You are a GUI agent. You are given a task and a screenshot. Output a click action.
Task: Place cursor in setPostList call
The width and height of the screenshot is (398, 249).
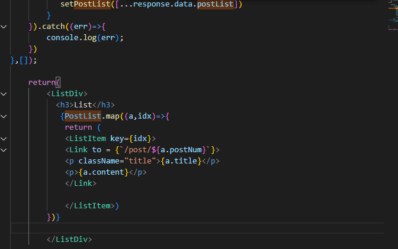[151, 4]
